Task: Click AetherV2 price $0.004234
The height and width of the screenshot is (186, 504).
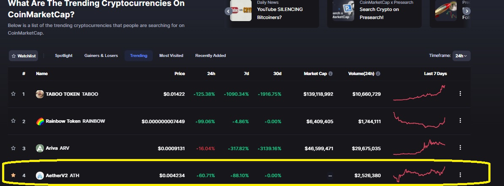Action: [x=172, y=175]
